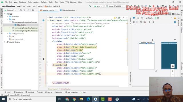
Task: Open view options eye icon in design toolbar
Action: pos(134,22)
